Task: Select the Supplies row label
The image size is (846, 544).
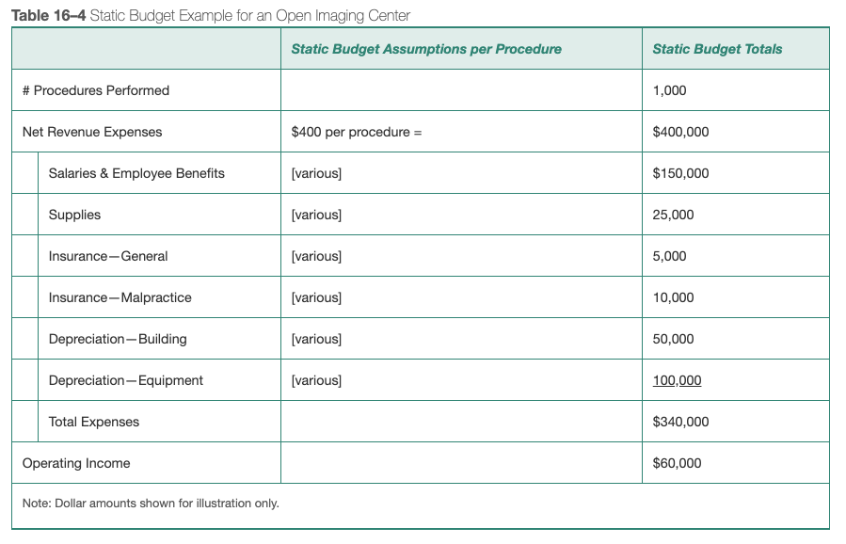Action: click(74, 215)
